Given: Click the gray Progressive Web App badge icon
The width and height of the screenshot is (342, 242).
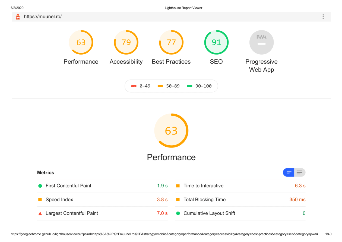Looking at the screenshot, I should [261, 42].
